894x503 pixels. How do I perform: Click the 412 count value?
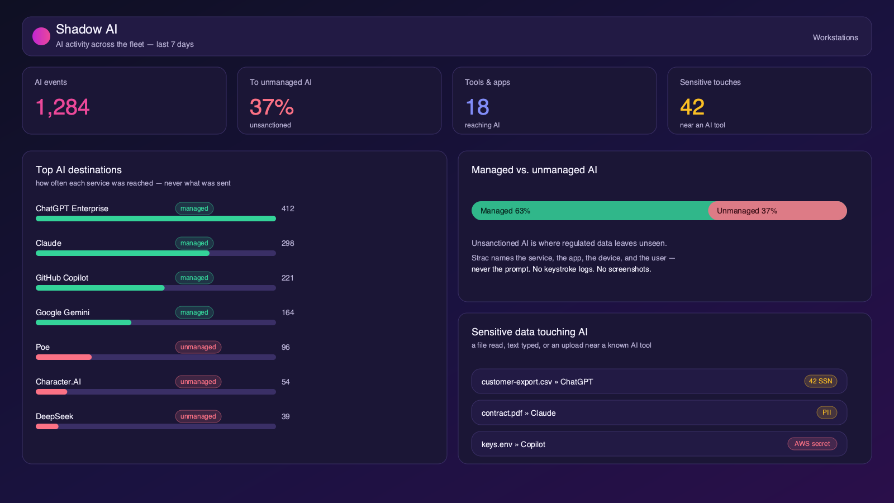288,208
